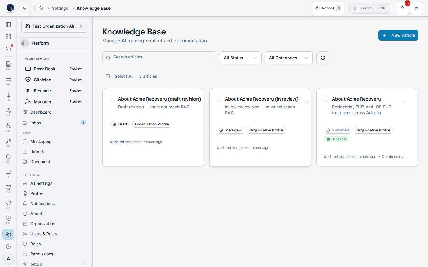The width and height of the screenshot is (428, 267).
Task: Open more options for the in review card
Action: 307,102
